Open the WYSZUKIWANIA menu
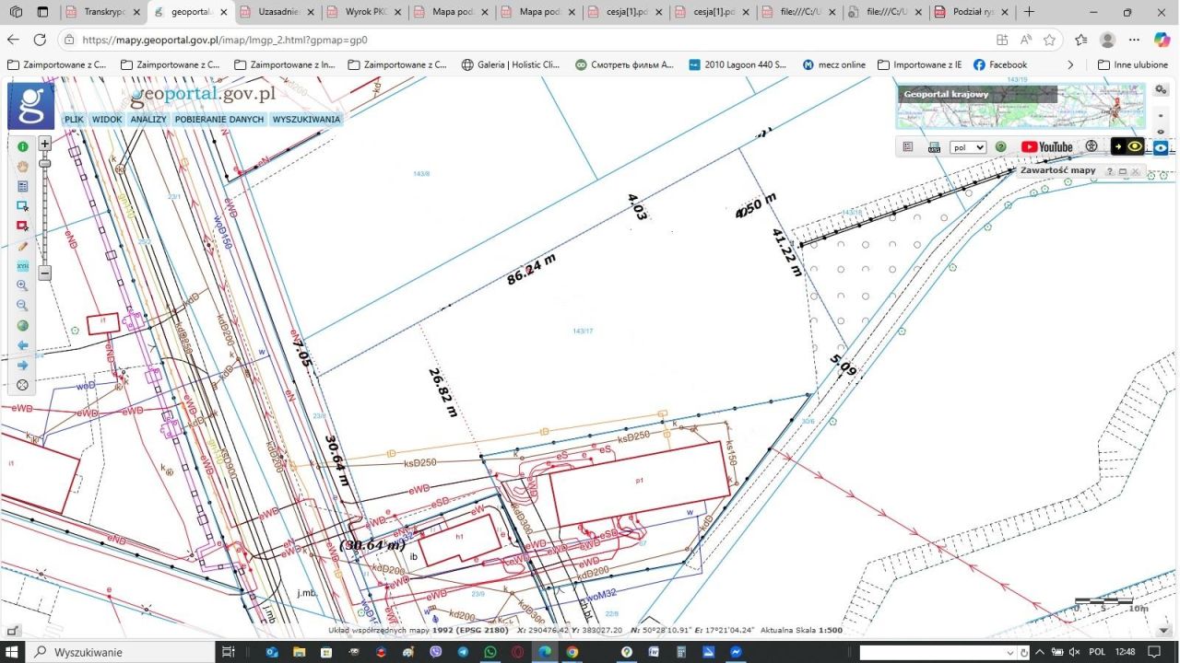The height and width of the screenshot is (663, 1180). coord(306,120)
